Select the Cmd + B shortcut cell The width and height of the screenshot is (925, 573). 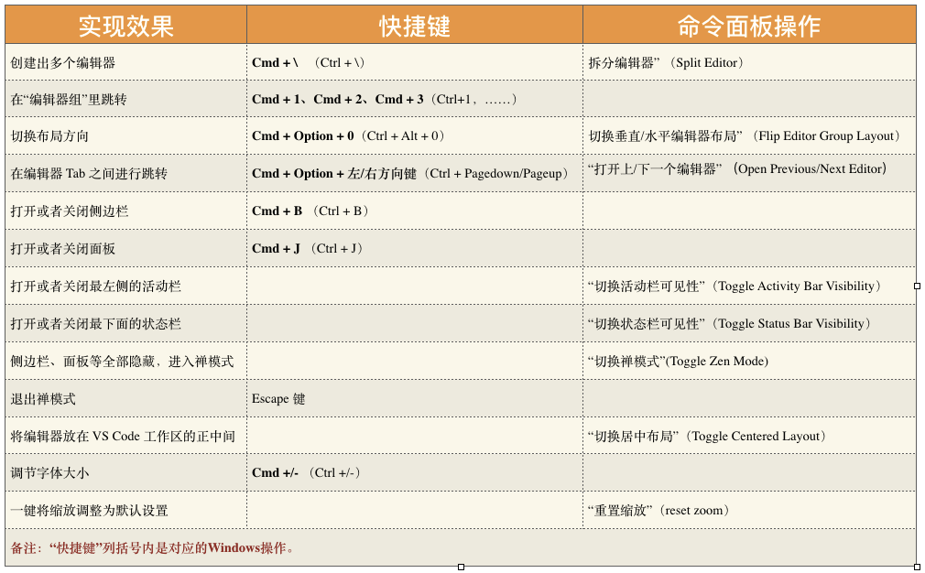tap(415, 211)
